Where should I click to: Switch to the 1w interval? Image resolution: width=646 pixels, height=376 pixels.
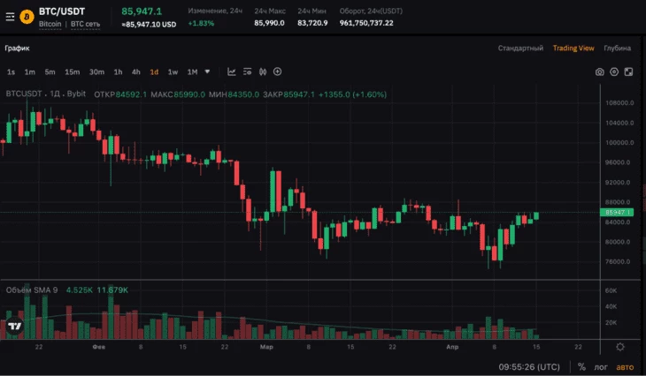[173, 71]
